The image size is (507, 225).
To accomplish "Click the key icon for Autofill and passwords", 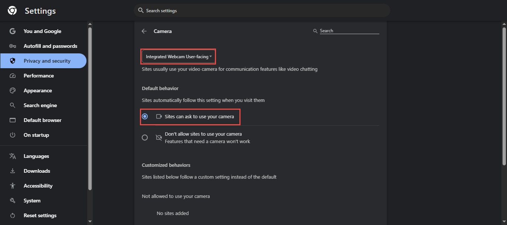I will pos(13,46).
